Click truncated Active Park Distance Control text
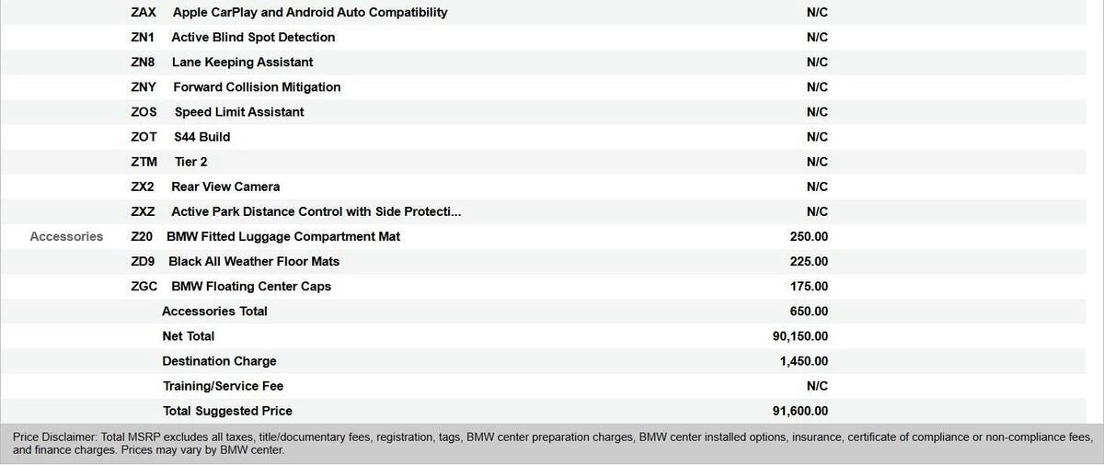Viewport: 1104px width, 465px height. (x=316, y=211)
